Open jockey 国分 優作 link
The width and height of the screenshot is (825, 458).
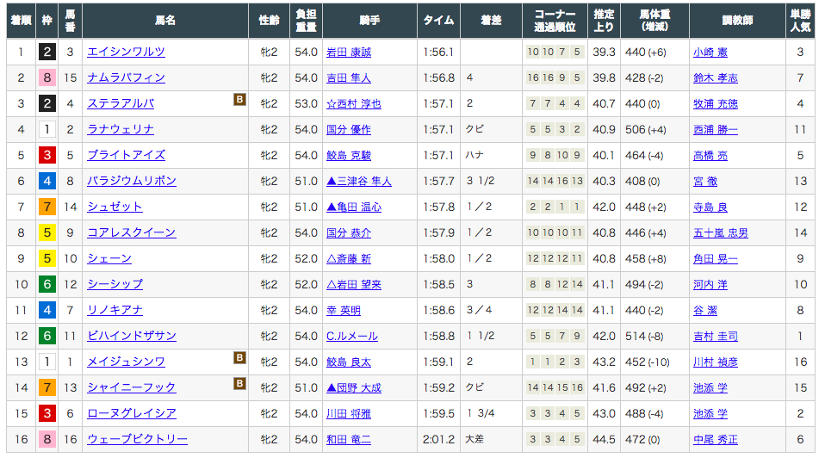349,129
